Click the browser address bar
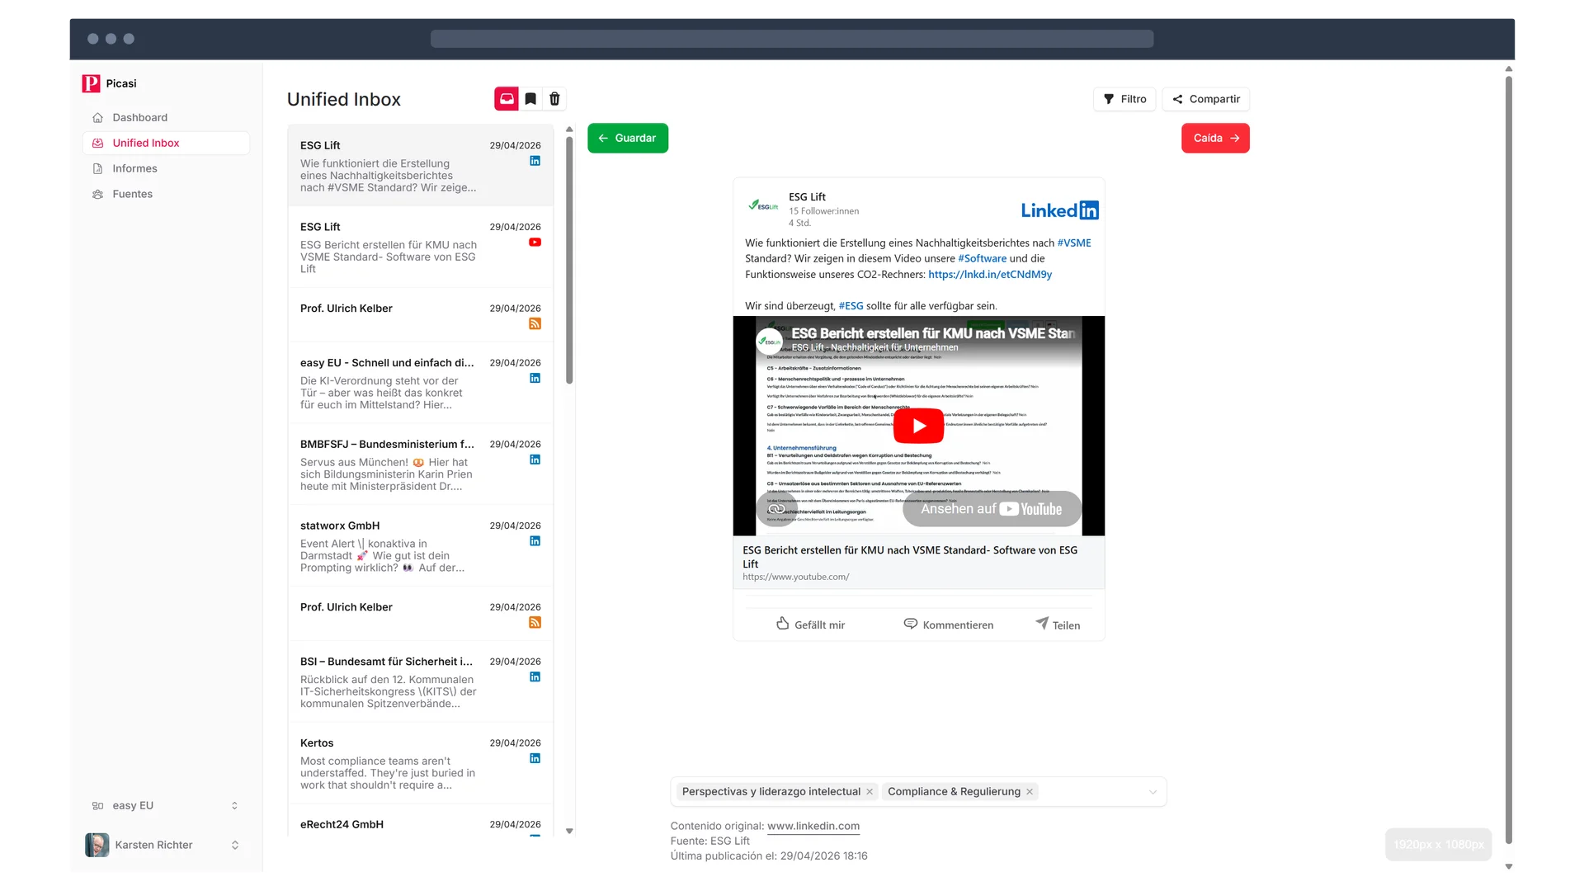The image size is (1584, 891). (792, 39)
